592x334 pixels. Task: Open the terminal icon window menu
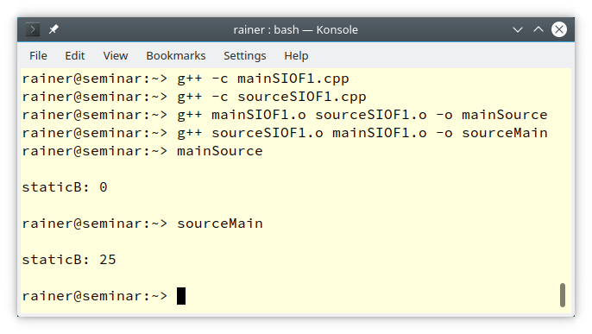[x=33, y=29]
